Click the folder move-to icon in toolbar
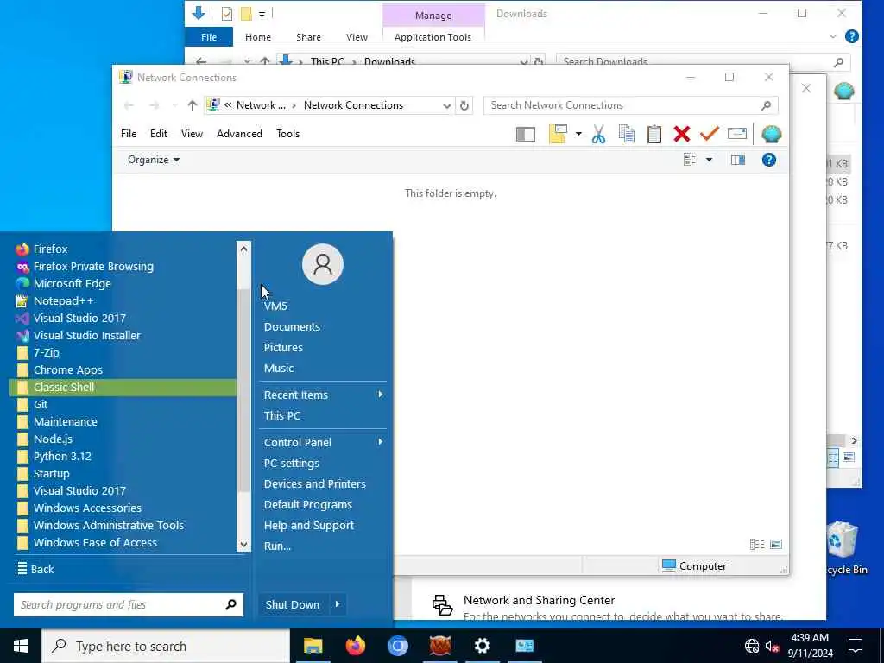 (558, 134)
